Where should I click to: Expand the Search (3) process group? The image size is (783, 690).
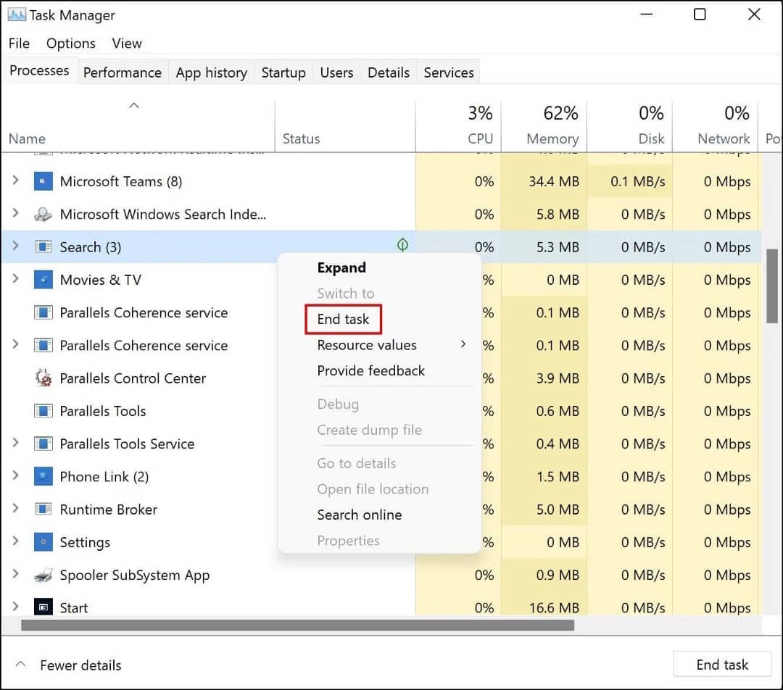(x=15, y=246)
